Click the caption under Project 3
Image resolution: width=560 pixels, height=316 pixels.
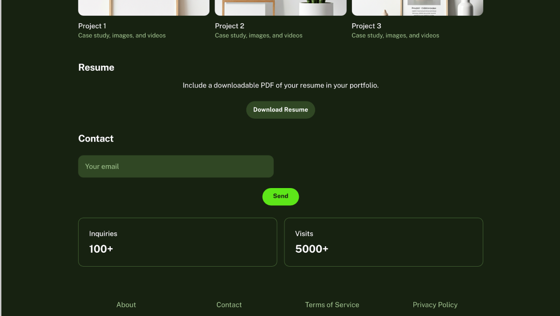click(x=395, y=35)
